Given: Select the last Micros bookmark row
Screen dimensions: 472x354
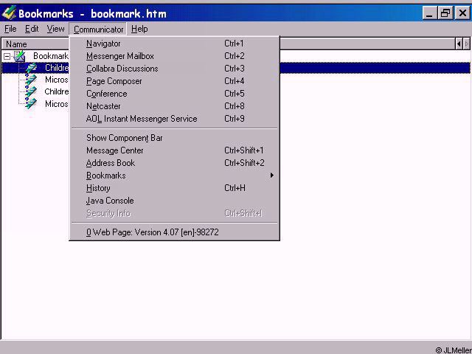Looking at the screenshot, I should (x=57, y=104).
